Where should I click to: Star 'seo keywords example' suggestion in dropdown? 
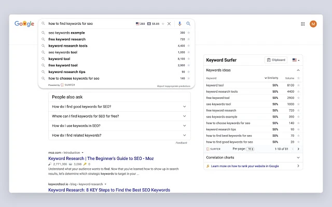[x=189, y=33]
